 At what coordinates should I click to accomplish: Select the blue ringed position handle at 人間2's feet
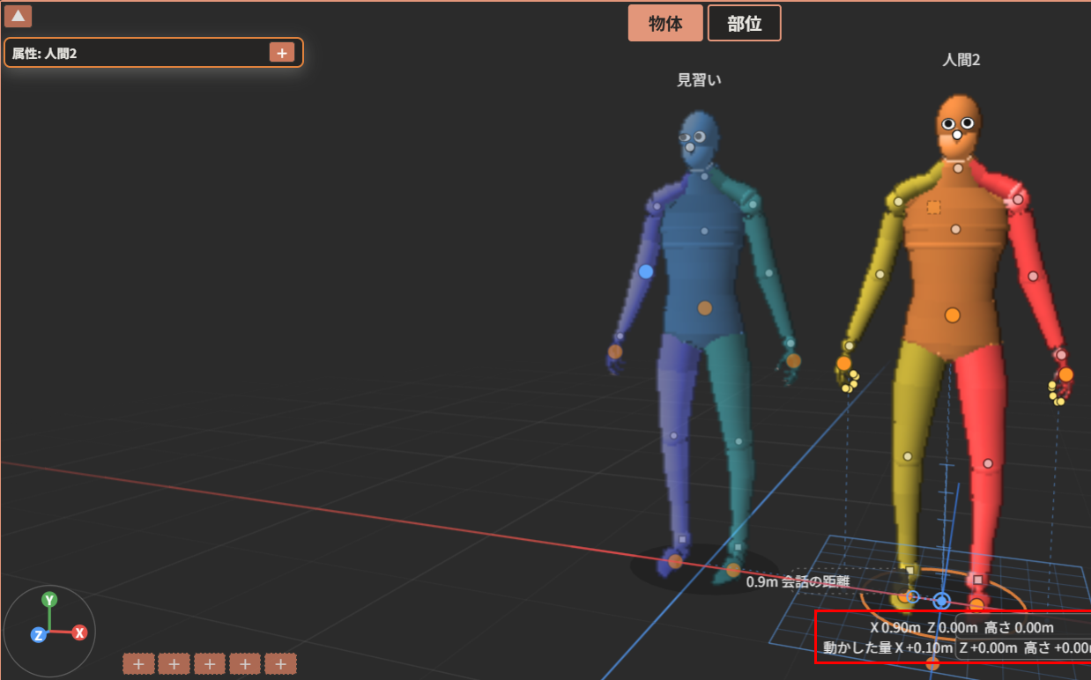coord(941,601)
